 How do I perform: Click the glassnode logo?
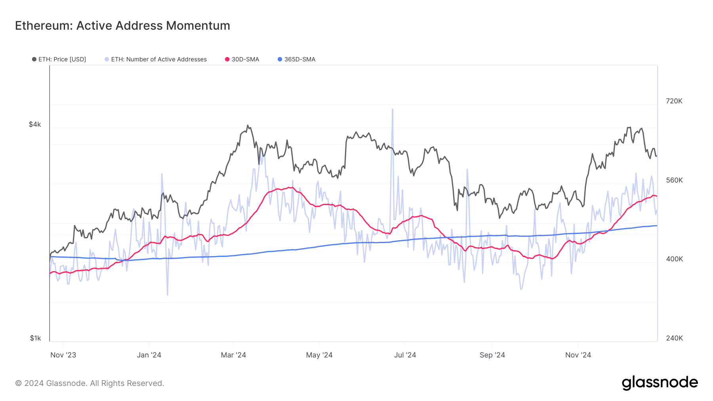click(660, 382)
